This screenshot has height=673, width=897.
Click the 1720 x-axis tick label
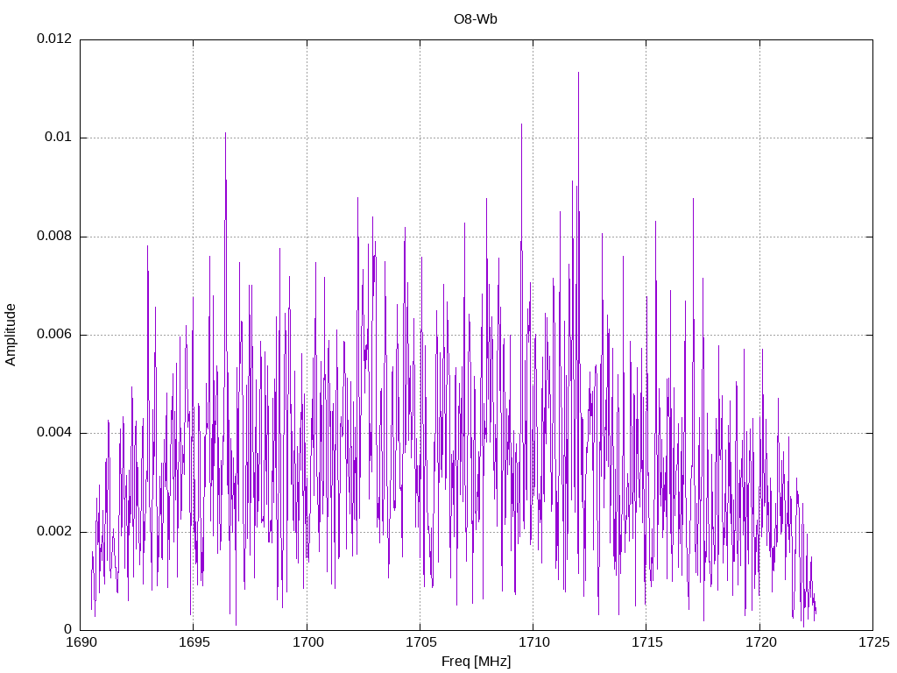click(x=760, y=642)
